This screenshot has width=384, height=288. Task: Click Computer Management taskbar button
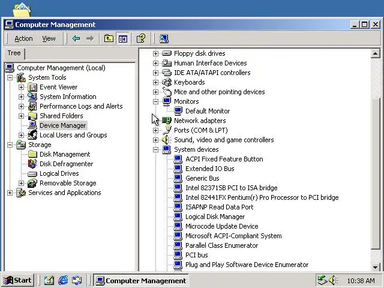pyautogui.click(x=141, y=280)
